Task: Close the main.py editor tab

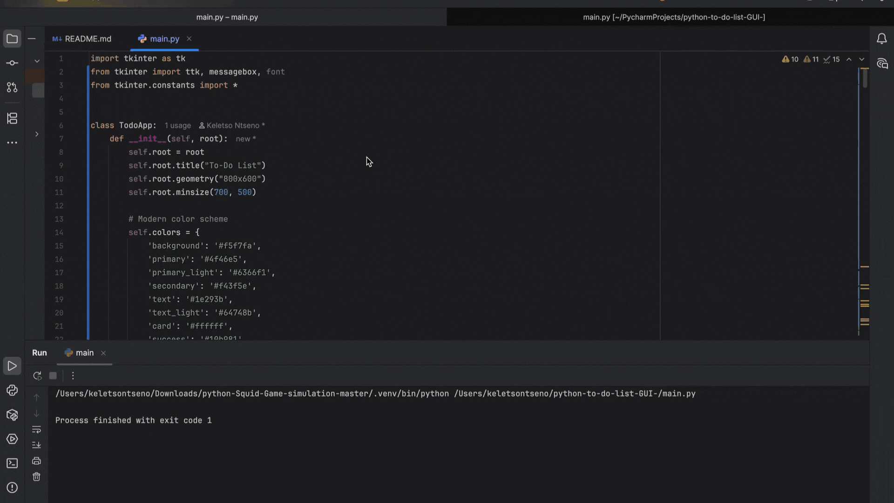Action: 189,39
